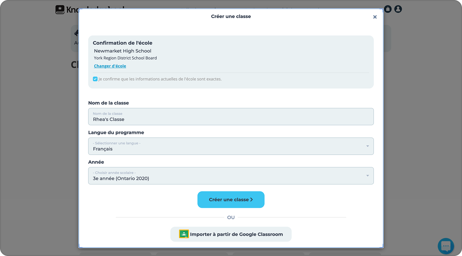This screenshot has height=256, width=462.
Task: Click the York Region District School Board text
Action: coord(125,58)
